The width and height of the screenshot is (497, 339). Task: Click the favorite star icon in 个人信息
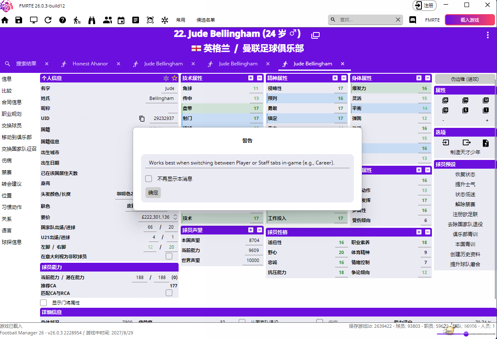point(174,78)
